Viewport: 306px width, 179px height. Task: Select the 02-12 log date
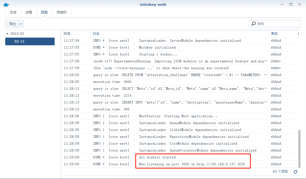pos(30,41)
